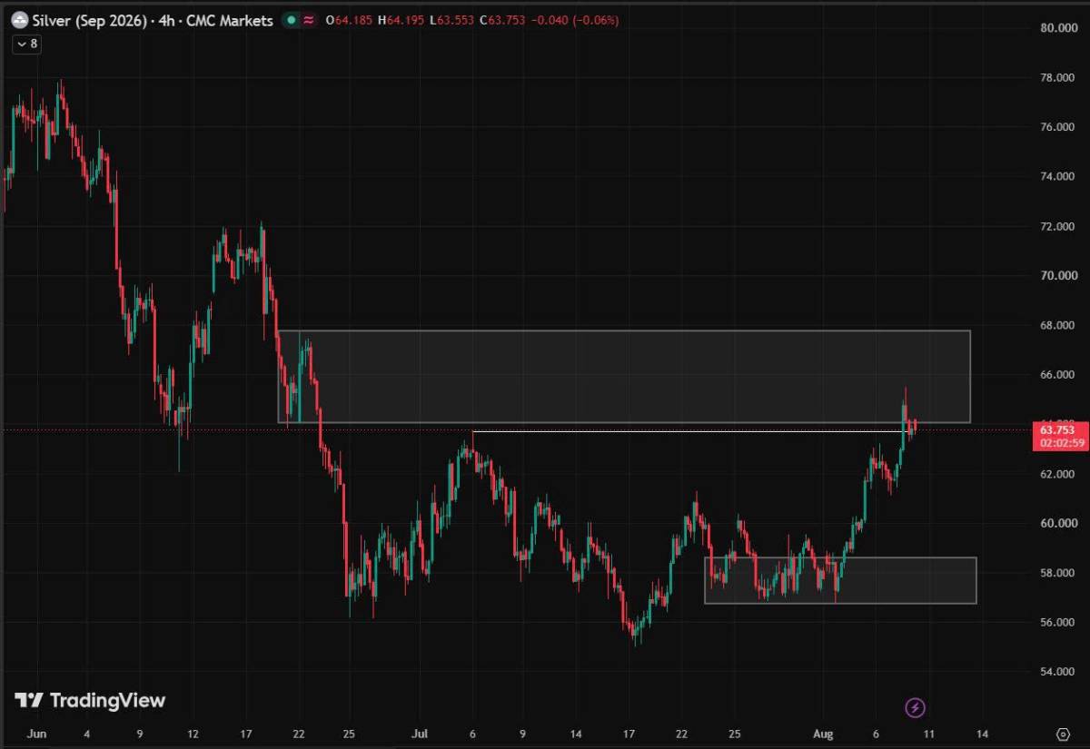Select the lower gray rectangle zone near 58.000
This screenshot has width=1090, height=749.
(840, 580)
